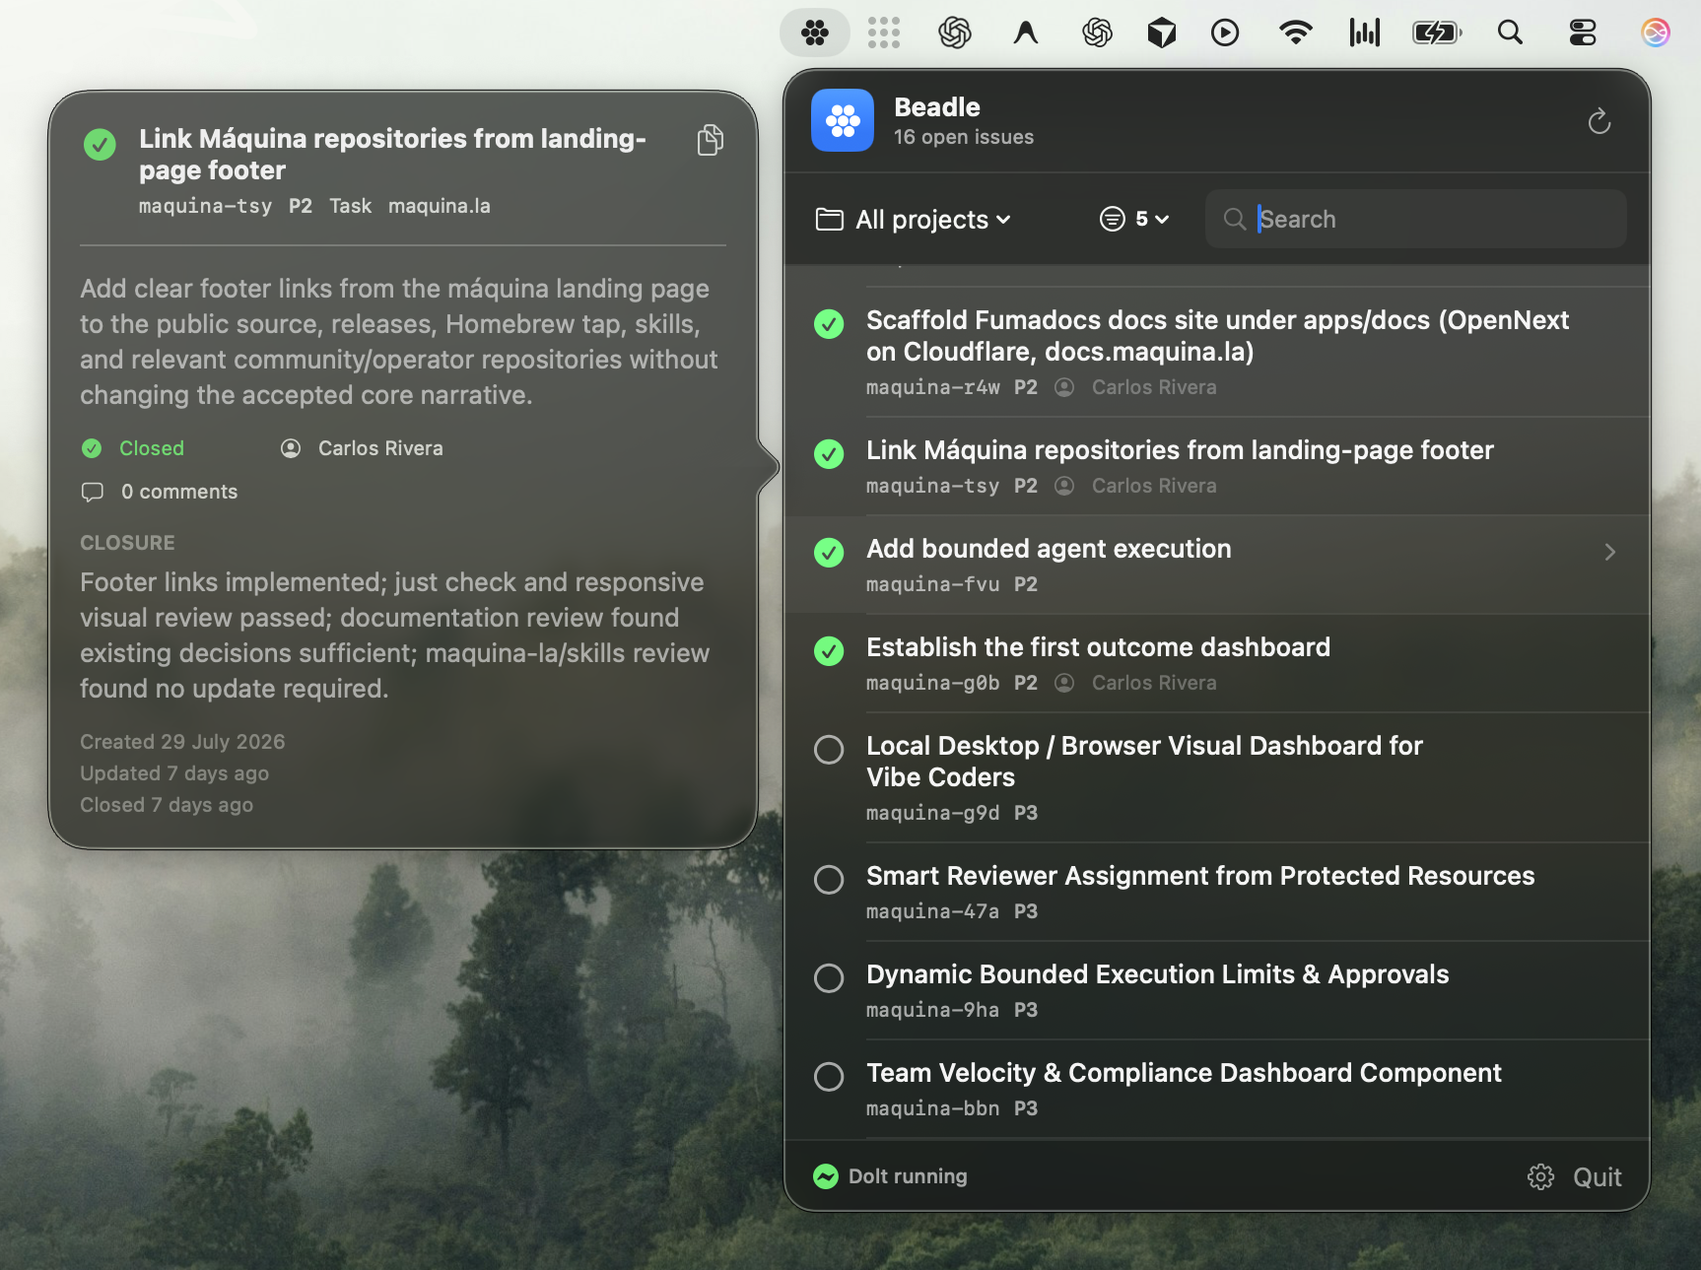
Task: Select the Link Máquina repositories issue row
Action: point(1217,466)
